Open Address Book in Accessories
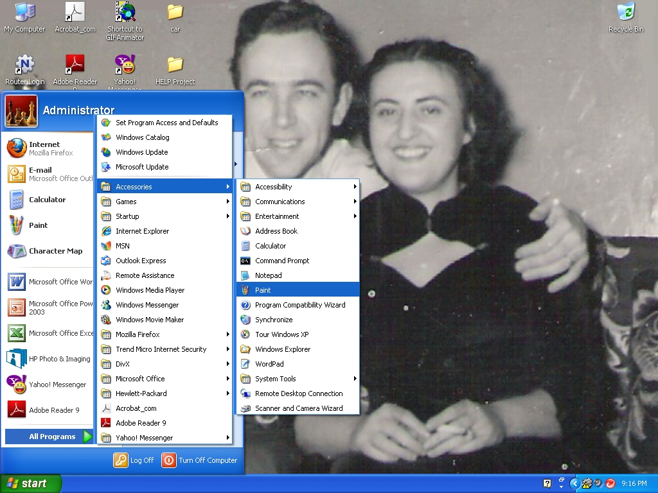 click(298, 231)
